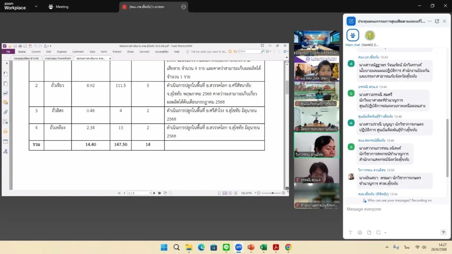
Task: Open the Convert ribbon tab
Action: click(x=36, y=52)
